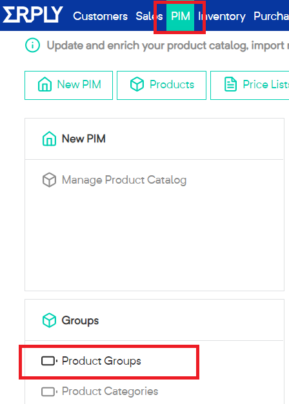Image resolution: width=289 pixels, height=404 pixels.
Task: Click the ERPLY logo
Action: pyautogui.click(x=32, y=15)
